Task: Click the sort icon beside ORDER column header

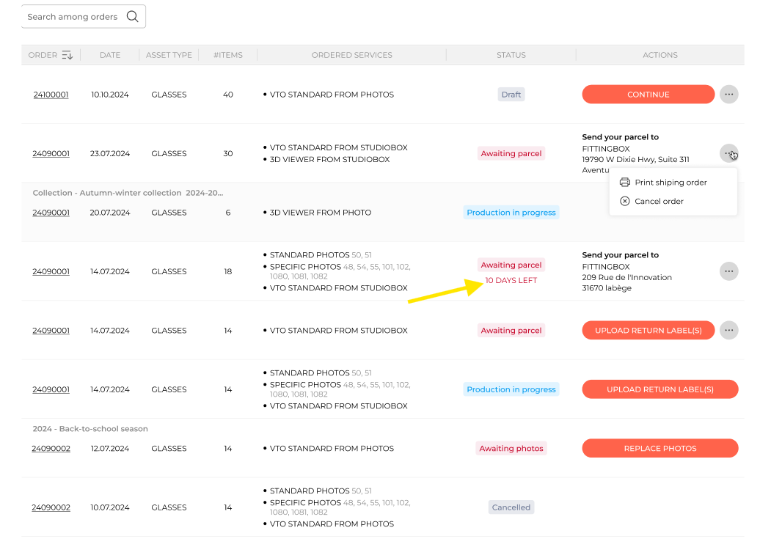Action: (x=68, y=54)
